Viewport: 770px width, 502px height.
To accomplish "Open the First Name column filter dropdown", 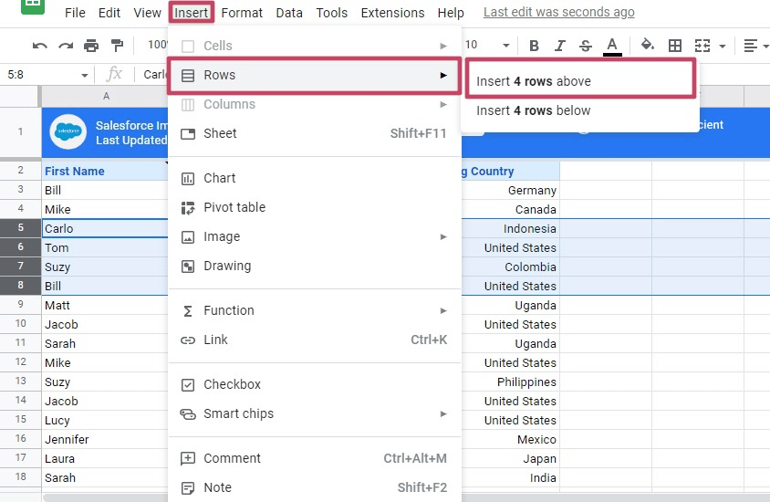I will pyautogui.click(x=166, y=162).
